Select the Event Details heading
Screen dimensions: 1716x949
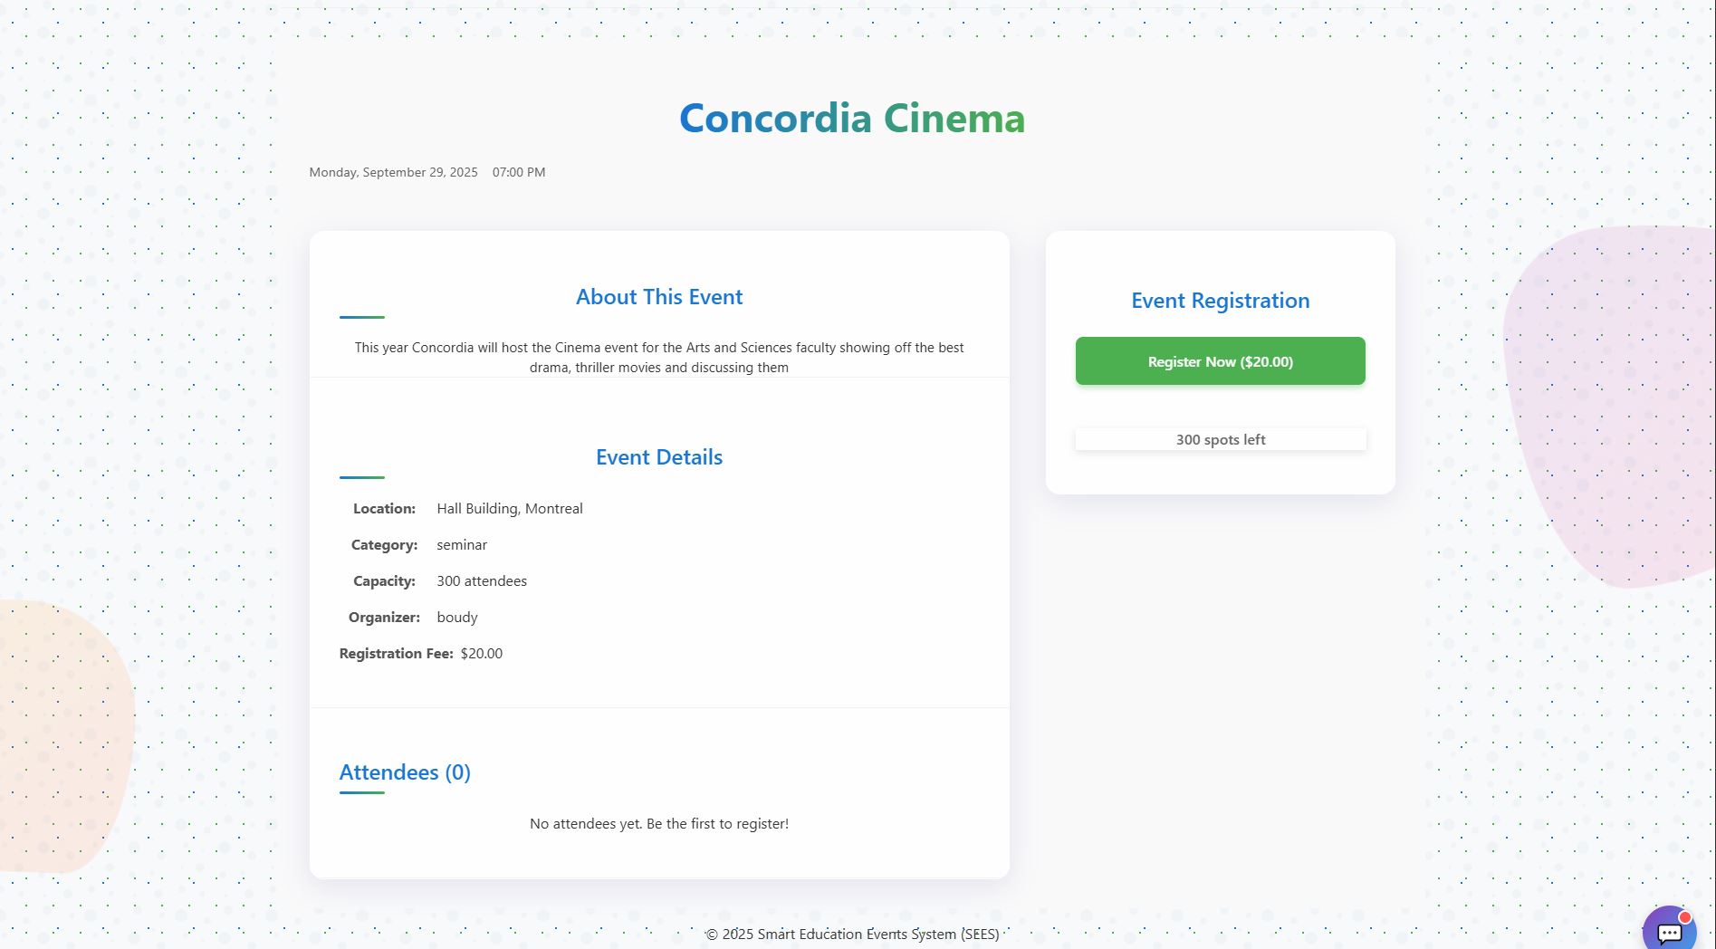(x=659, y=457)
